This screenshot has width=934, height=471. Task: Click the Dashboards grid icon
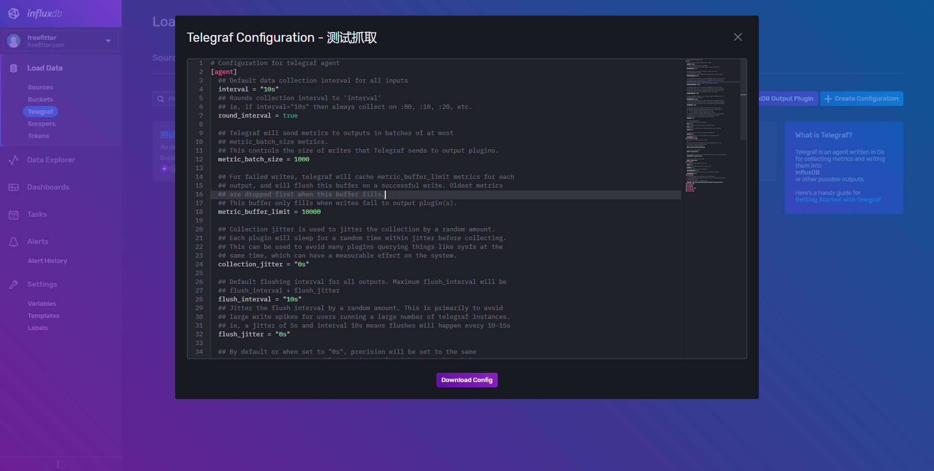pyautogui.click(x=14, y=187)
